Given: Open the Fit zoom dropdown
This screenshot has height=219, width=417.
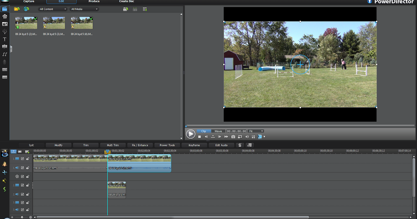Looking at the screenshot, I should [x=256, y=131].
